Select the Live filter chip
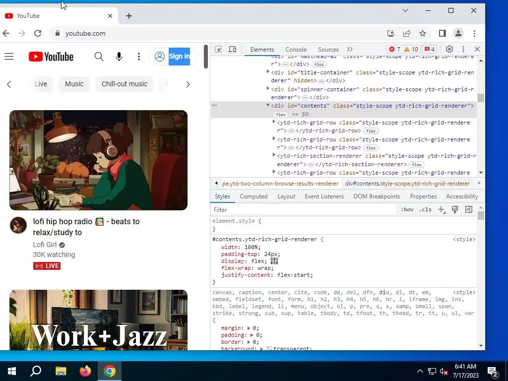 [41, 84]
